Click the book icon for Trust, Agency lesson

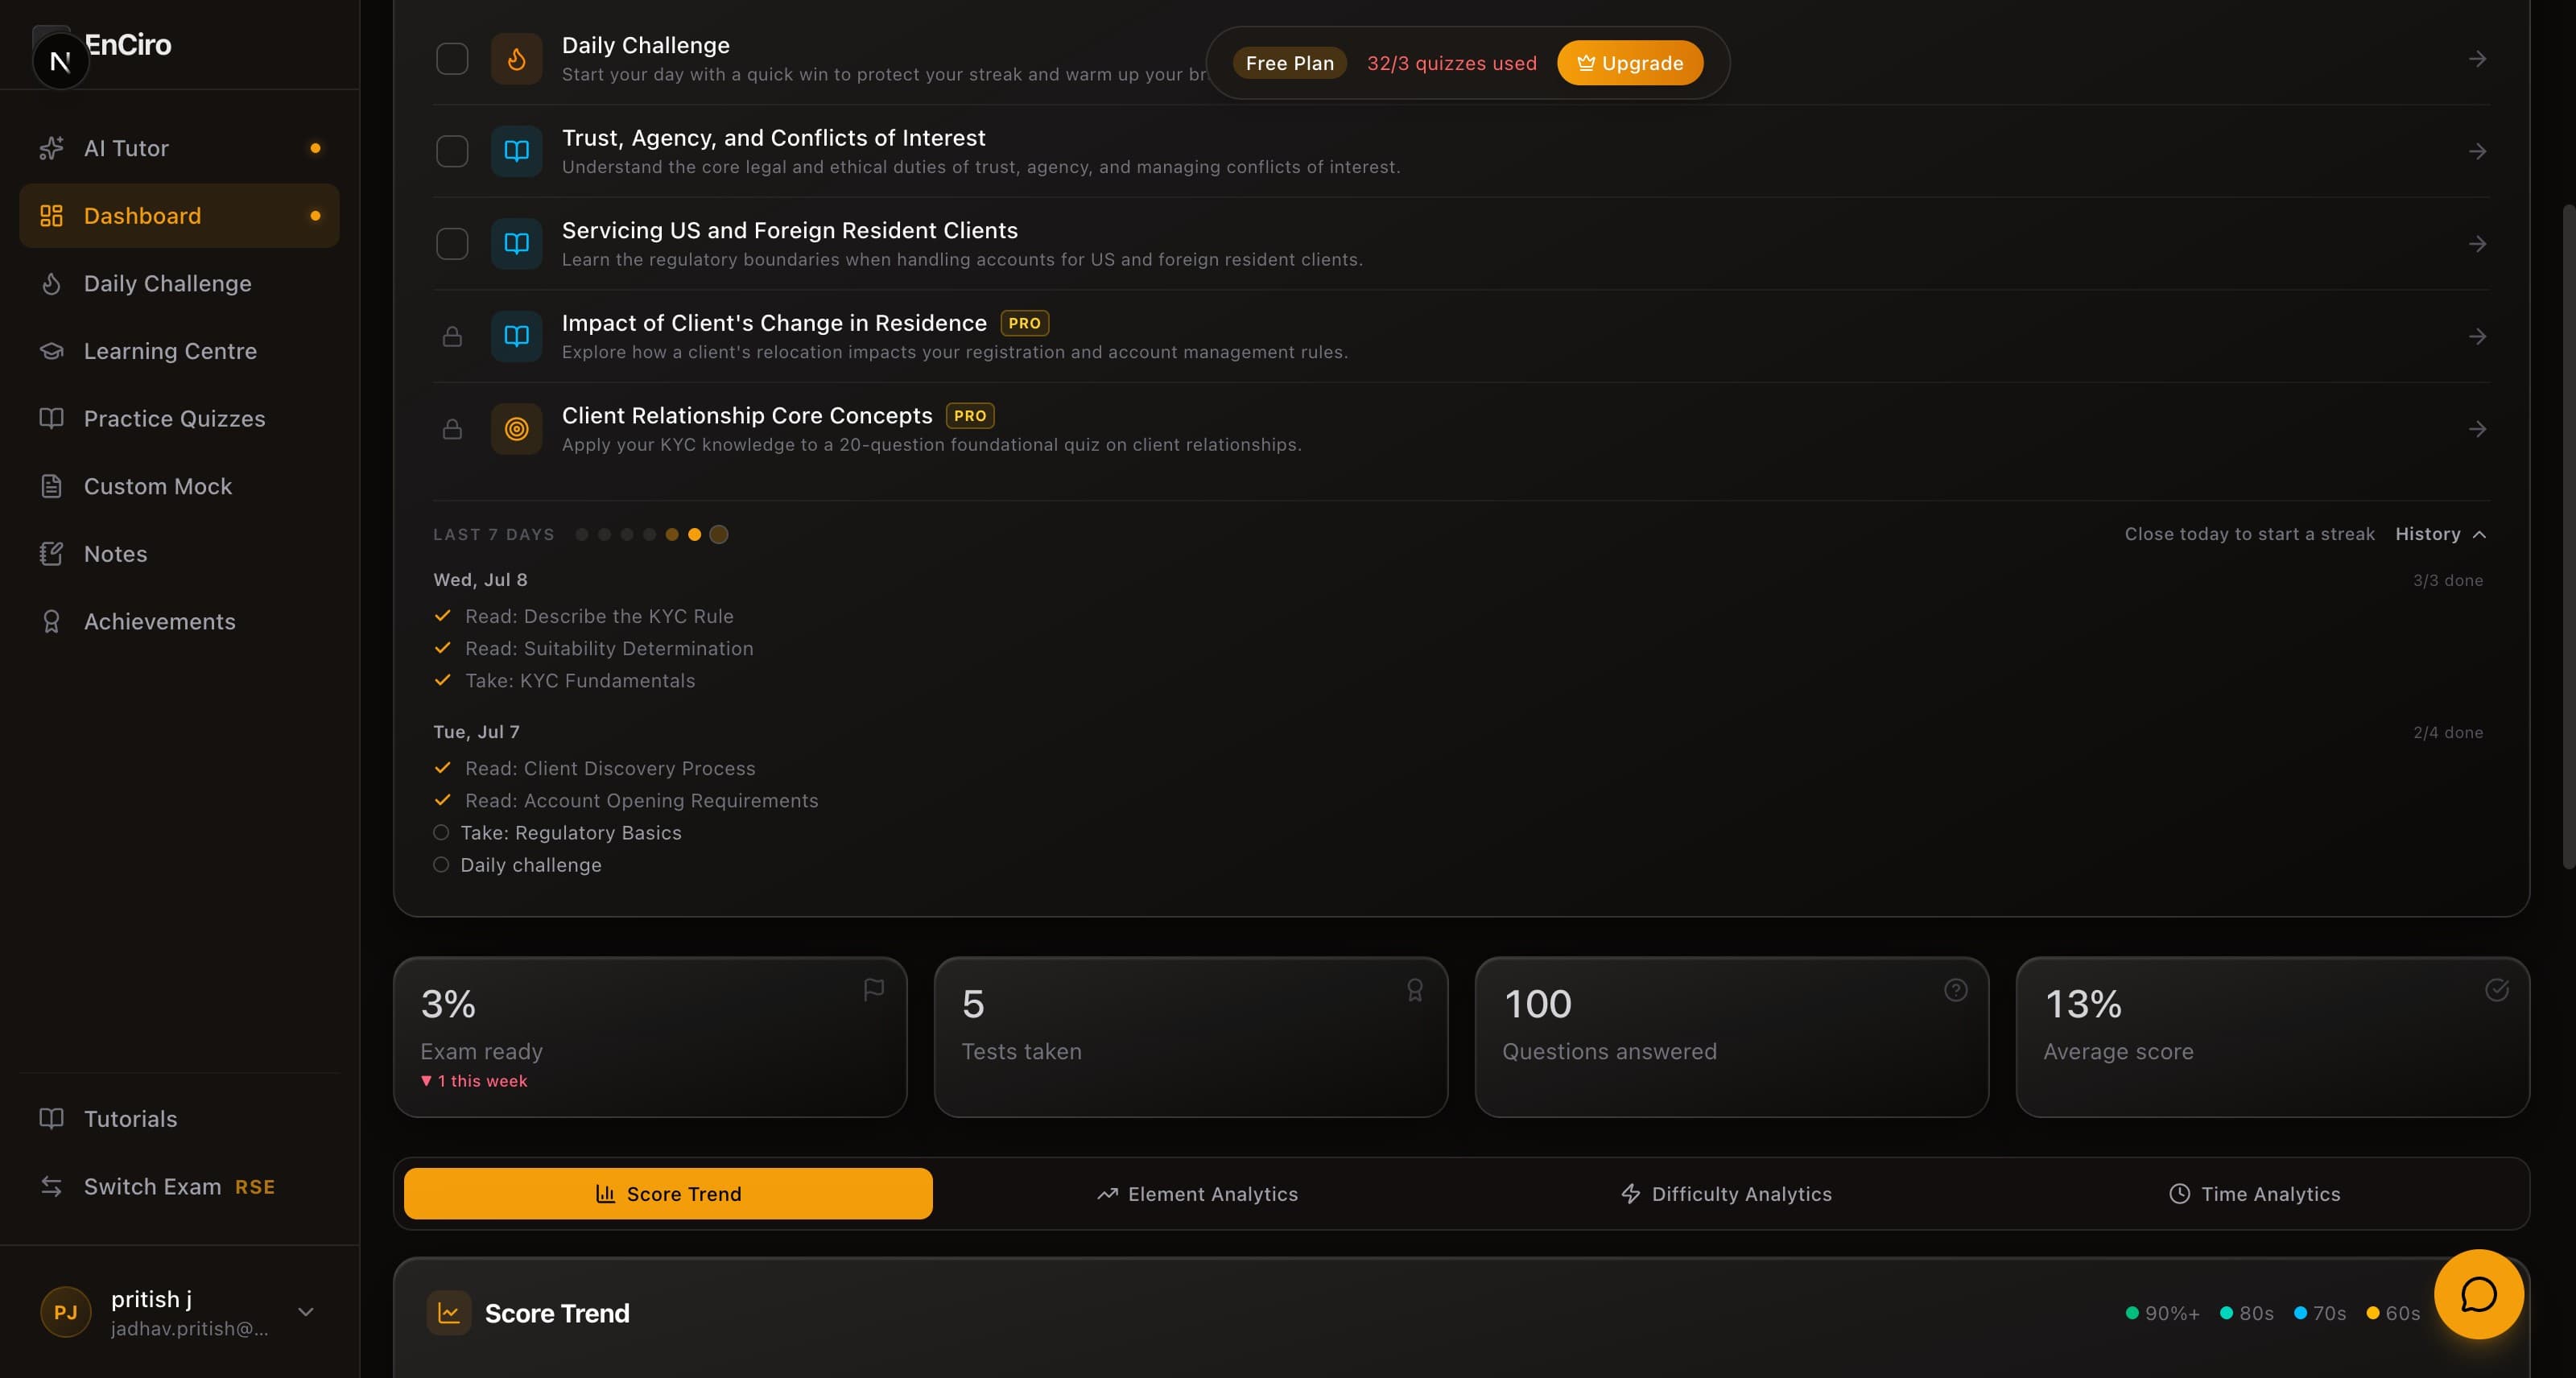pos(516,151)
